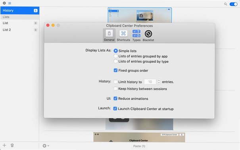Enable the Limit history to checkbox

click(115, 82)
